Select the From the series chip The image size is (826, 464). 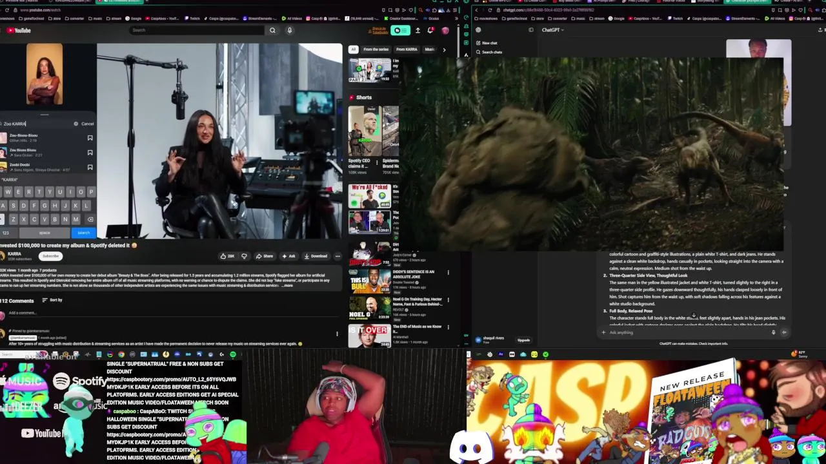pos(376,49)
